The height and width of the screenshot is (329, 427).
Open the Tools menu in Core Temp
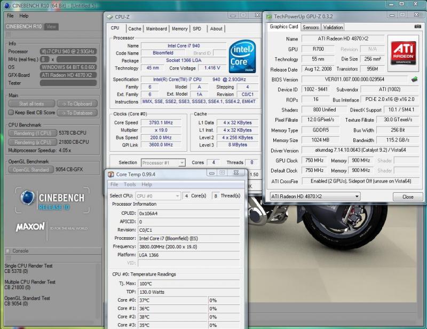pyautogui.click(x=130, y=185)
